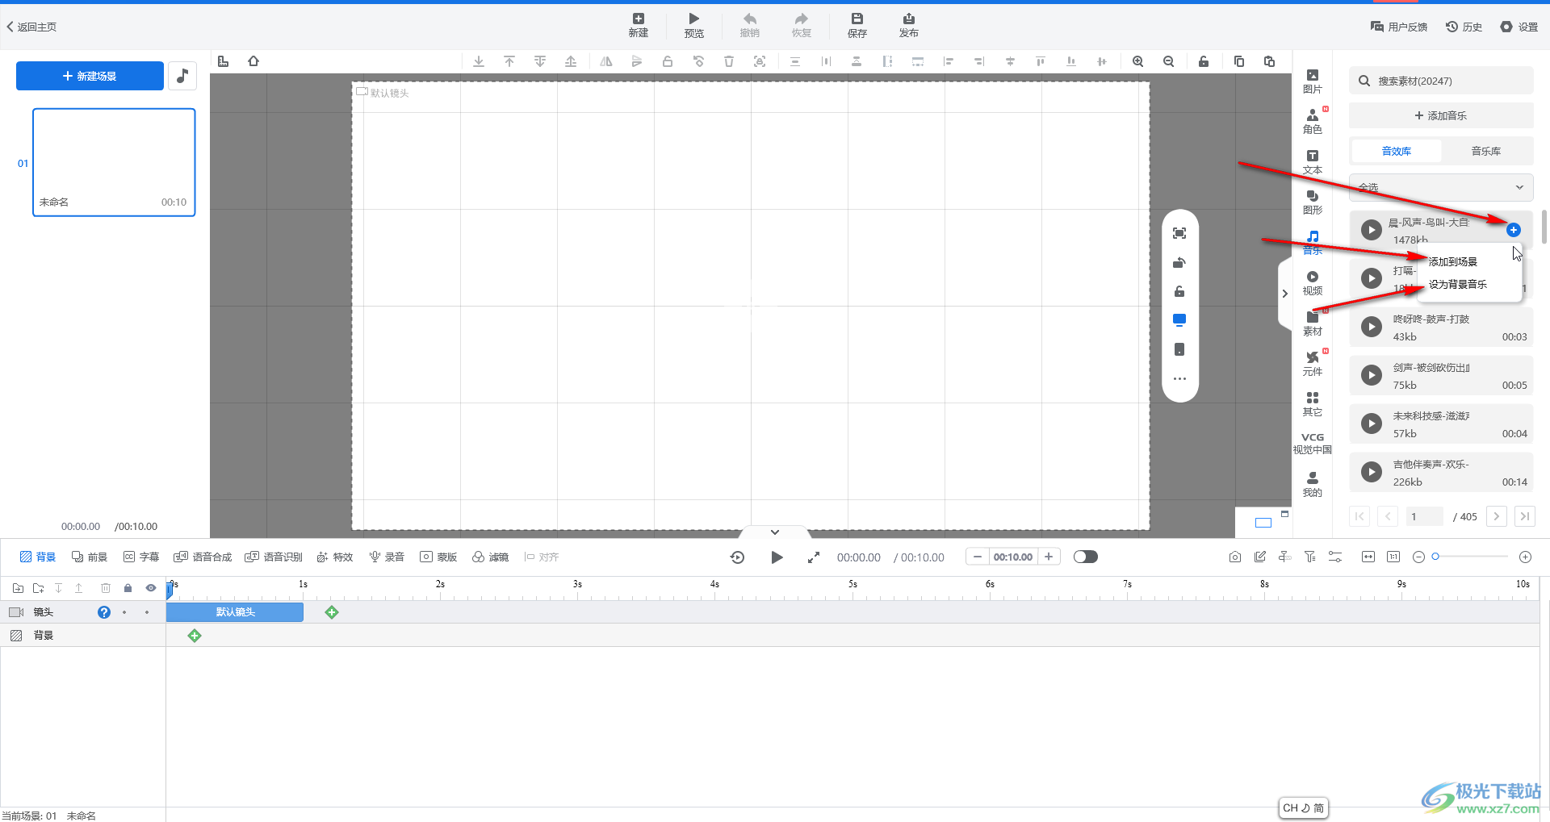The width and height of the screenshot is (1550, 822).
Task: Toggle the timeline eye visibility icon
Action: (151, 588)
